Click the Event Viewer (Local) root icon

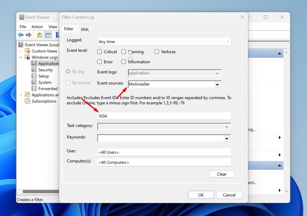tap(21, 45)
